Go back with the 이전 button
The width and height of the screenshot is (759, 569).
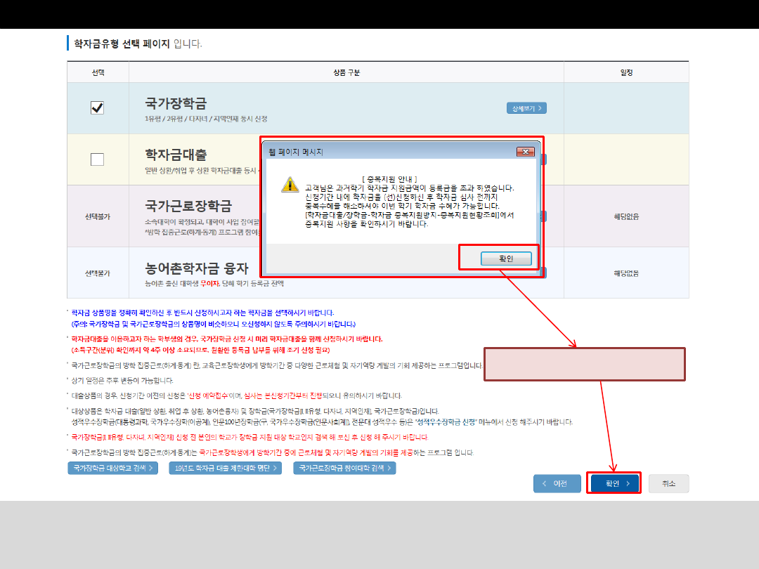pos(557,483)
